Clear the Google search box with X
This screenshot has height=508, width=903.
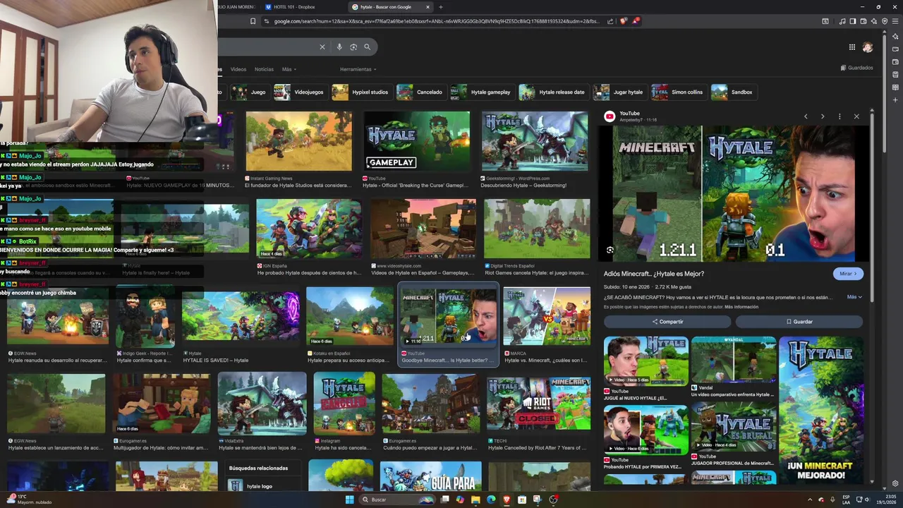point(322,47)
